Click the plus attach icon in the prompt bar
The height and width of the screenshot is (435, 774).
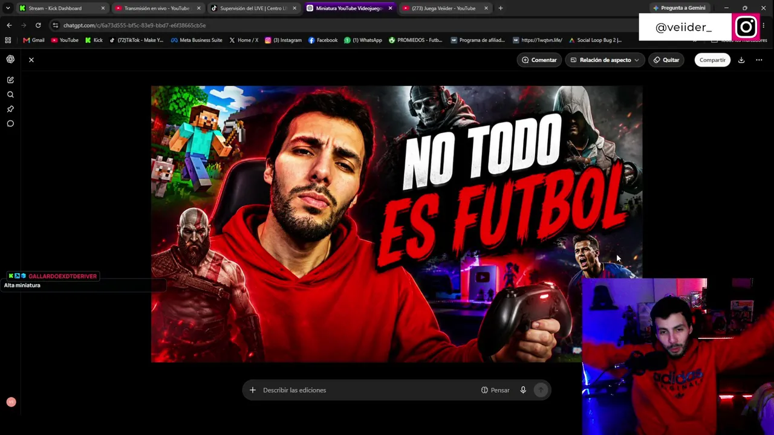point(253,390)
